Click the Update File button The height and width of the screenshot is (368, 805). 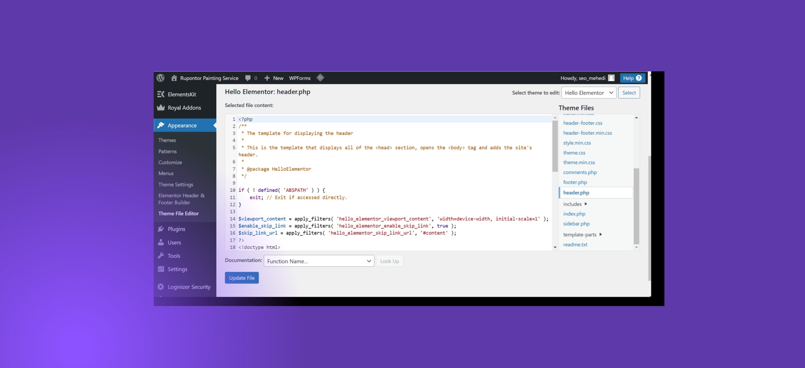pyautogui.click(x=242, y=278)
